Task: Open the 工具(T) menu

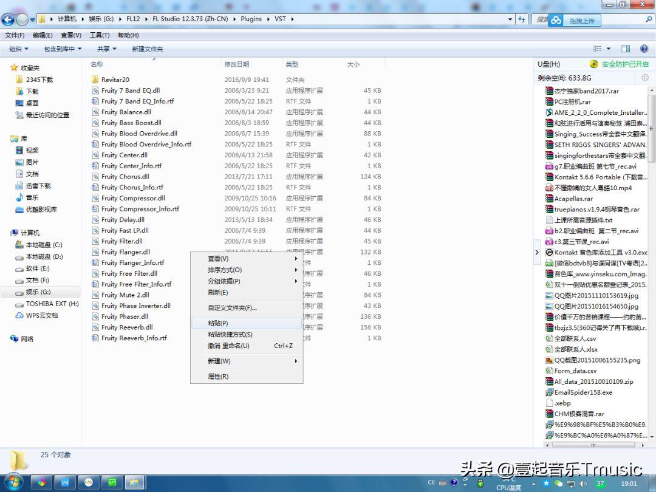Action: tap(100, 35)
